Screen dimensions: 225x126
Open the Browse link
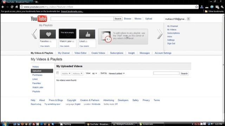pyautogui.click(x=128, y=19)
